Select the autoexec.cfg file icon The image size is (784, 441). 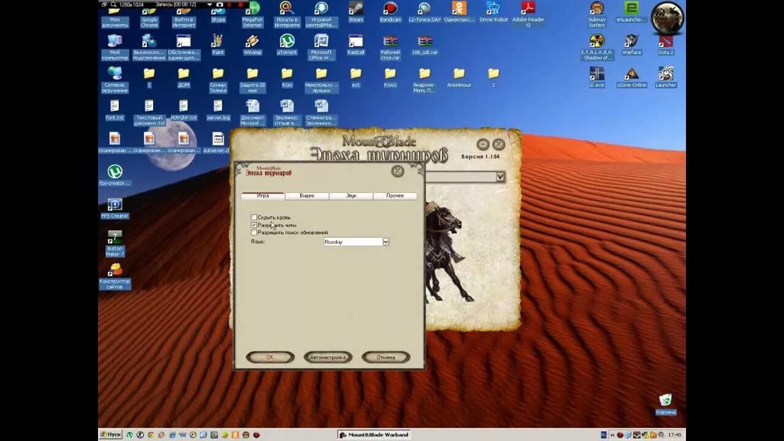[217, 143]
